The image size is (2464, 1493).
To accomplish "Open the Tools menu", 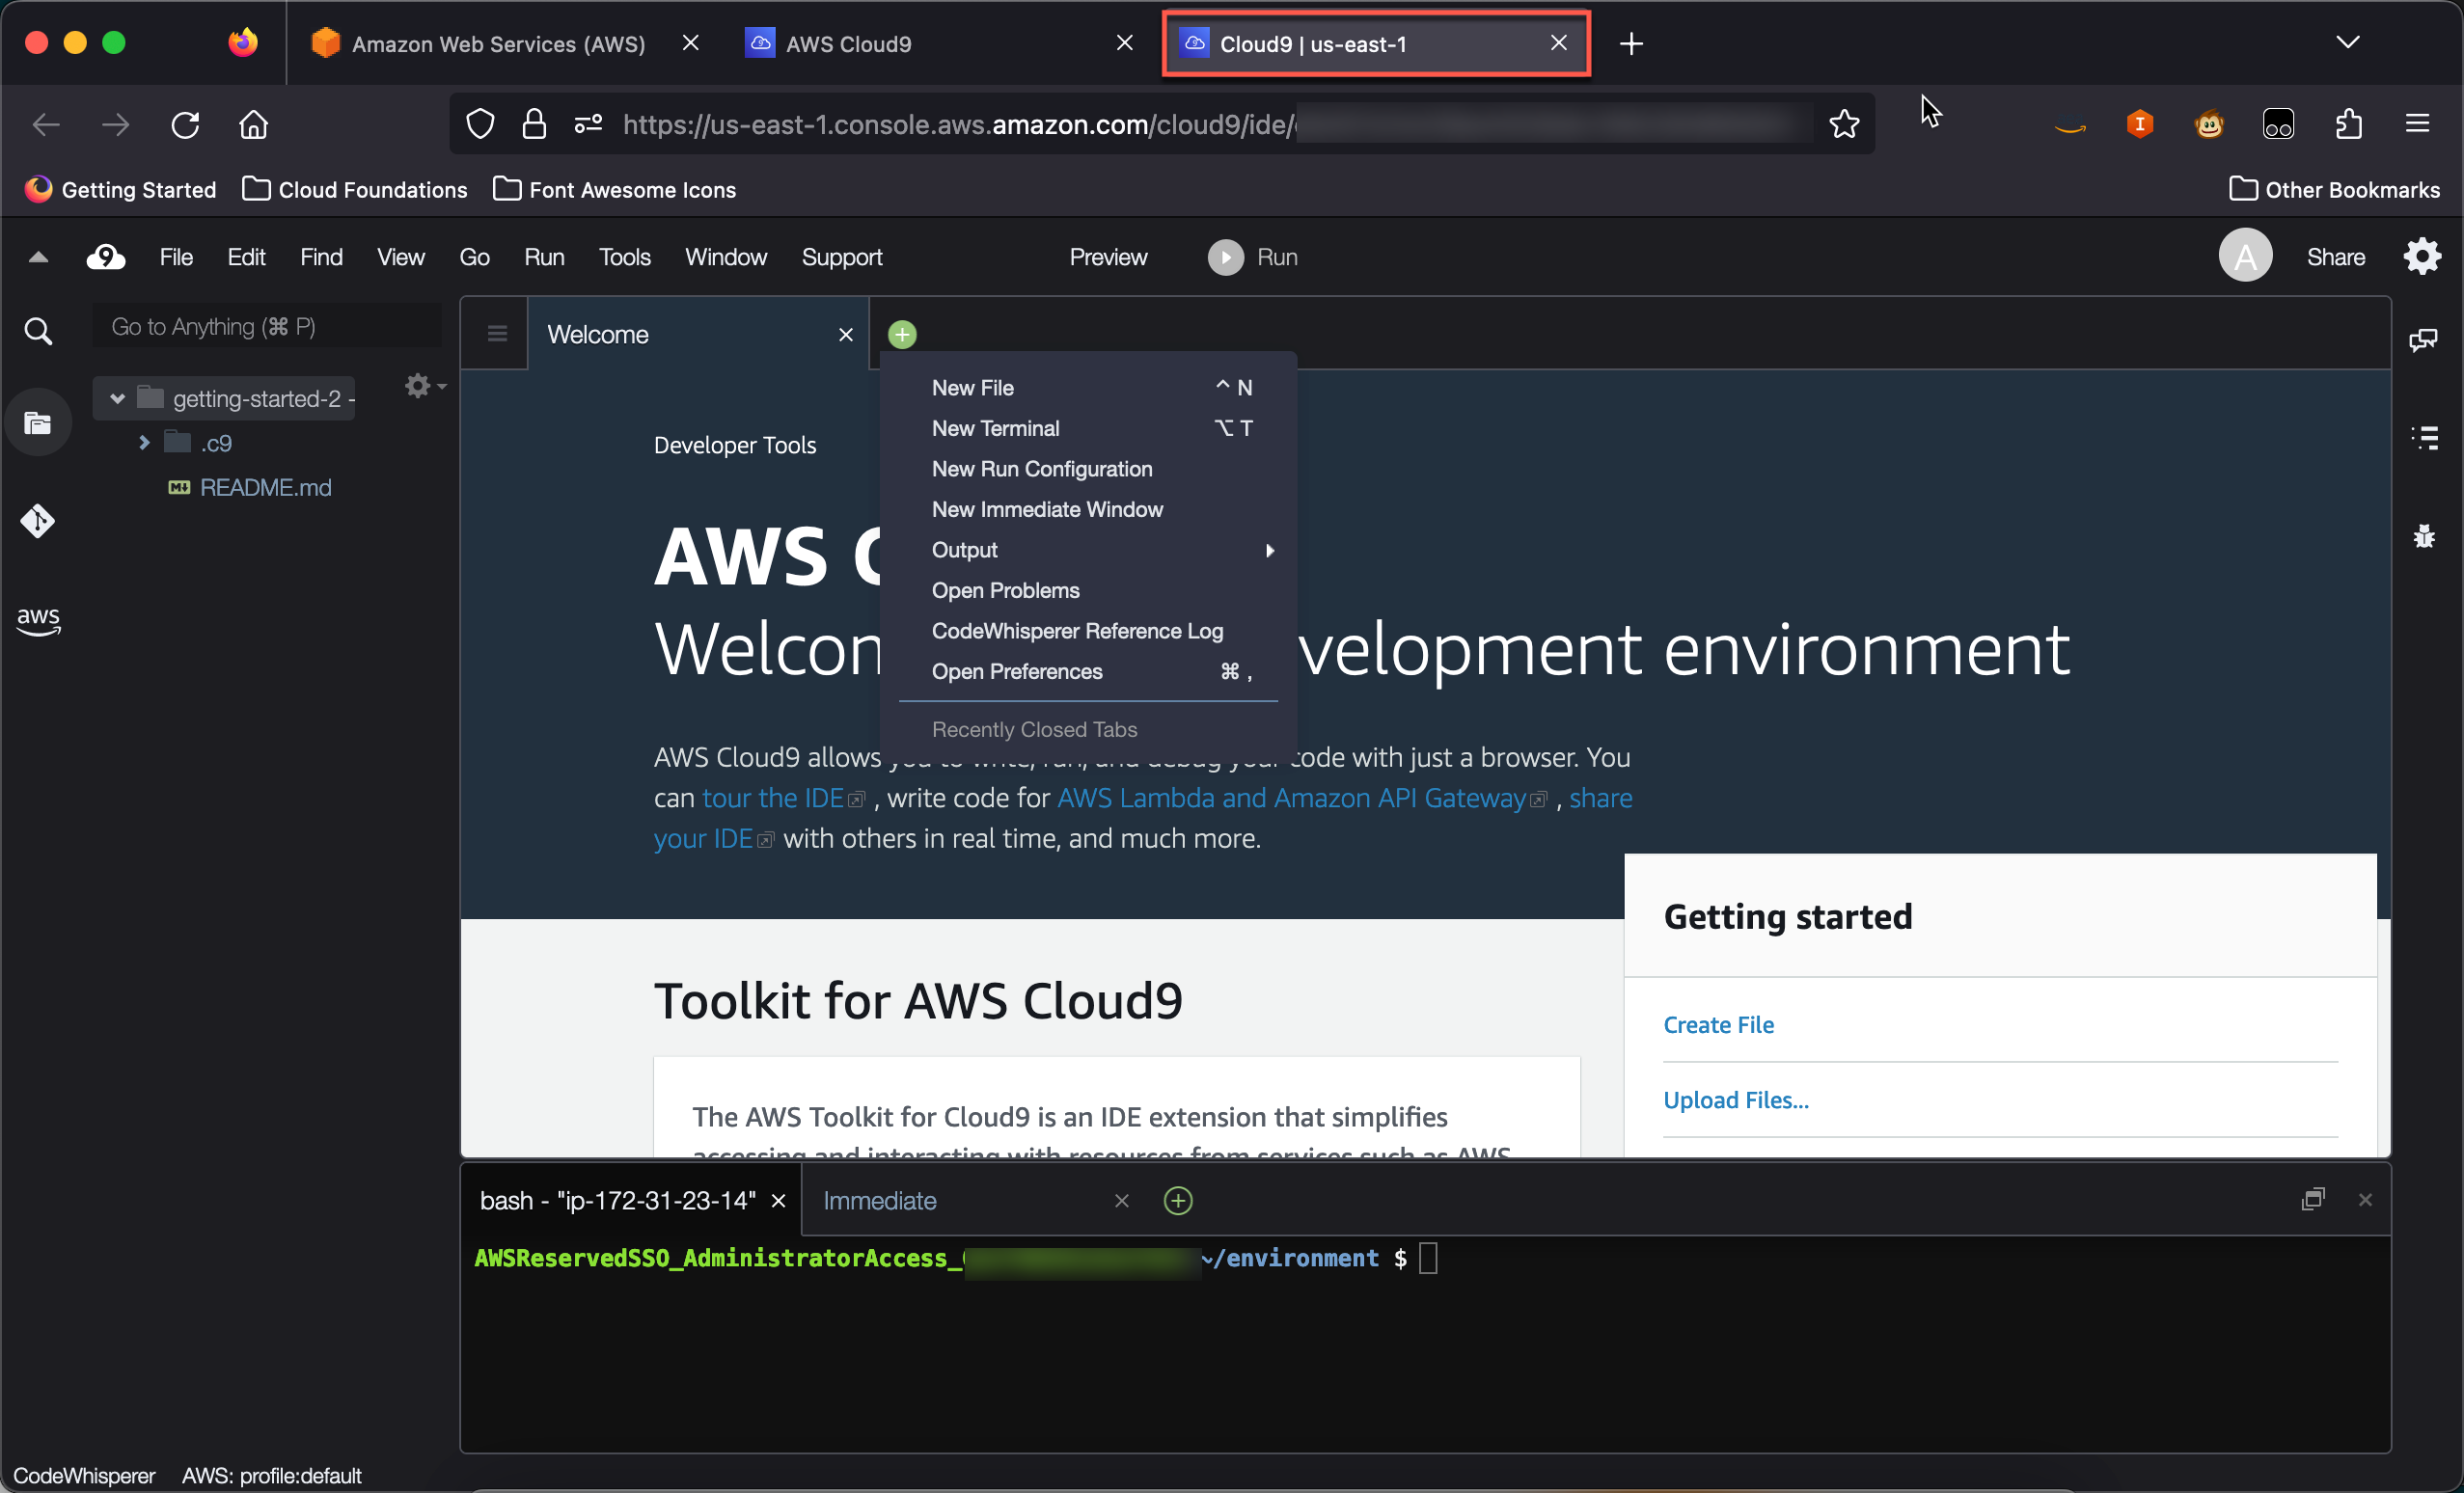I will coord(624,257).
